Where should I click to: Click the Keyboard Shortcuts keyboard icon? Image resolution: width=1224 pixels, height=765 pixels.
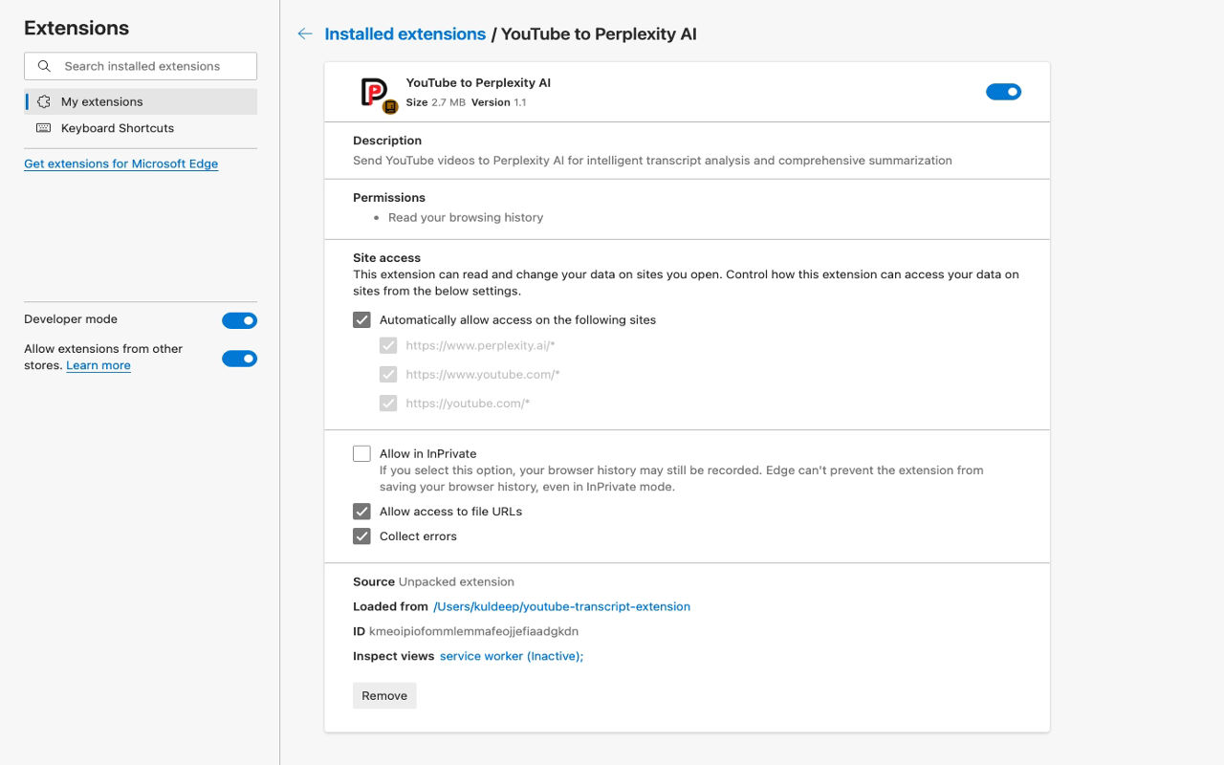click(x=44, y=128)
